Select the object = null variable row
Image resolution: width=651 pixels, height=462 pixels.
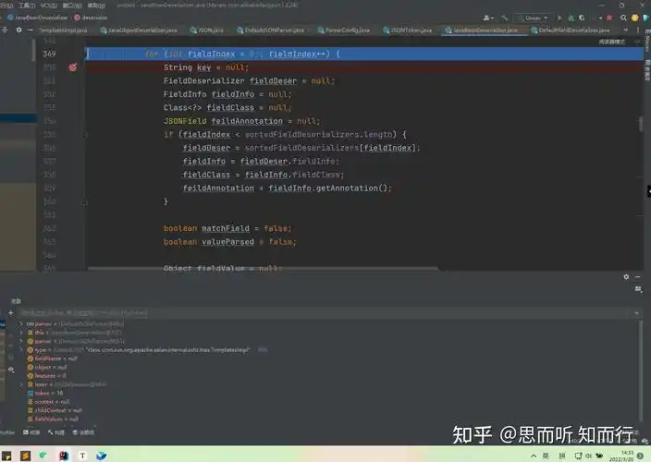pyautogui.click(x=47, y=367)
